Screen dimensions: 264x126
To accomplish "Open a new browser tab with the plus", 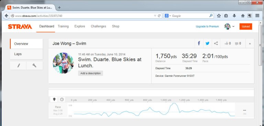I will (59, 8).
